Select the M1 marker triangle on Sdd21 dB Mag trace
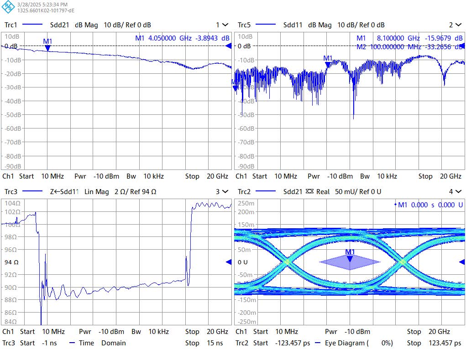Screen dimensions: 466x349 point(47,47)
